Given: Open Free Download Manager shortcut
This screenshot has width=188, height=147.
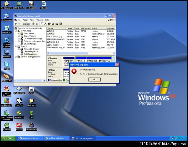Looking at the screenshot, I should click(x=7, y=115).
